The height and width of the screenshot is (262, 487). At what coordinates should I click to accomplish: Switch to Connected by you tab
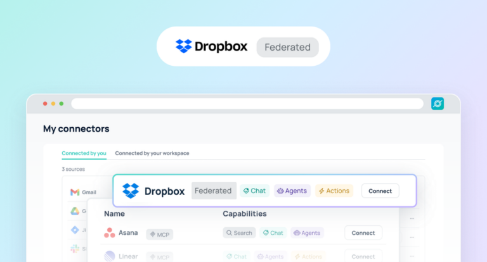(x=84, y=153)
